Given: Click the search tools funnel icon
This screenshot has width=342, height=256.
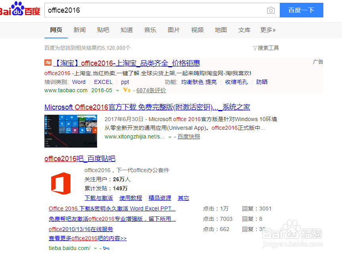Looking at the screenshot, I should tap(255, 48).
